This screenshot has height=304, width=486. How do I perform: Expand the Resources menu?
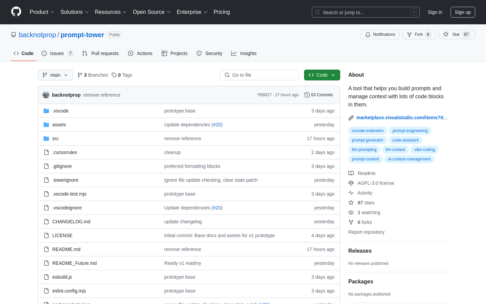(111, 12)
